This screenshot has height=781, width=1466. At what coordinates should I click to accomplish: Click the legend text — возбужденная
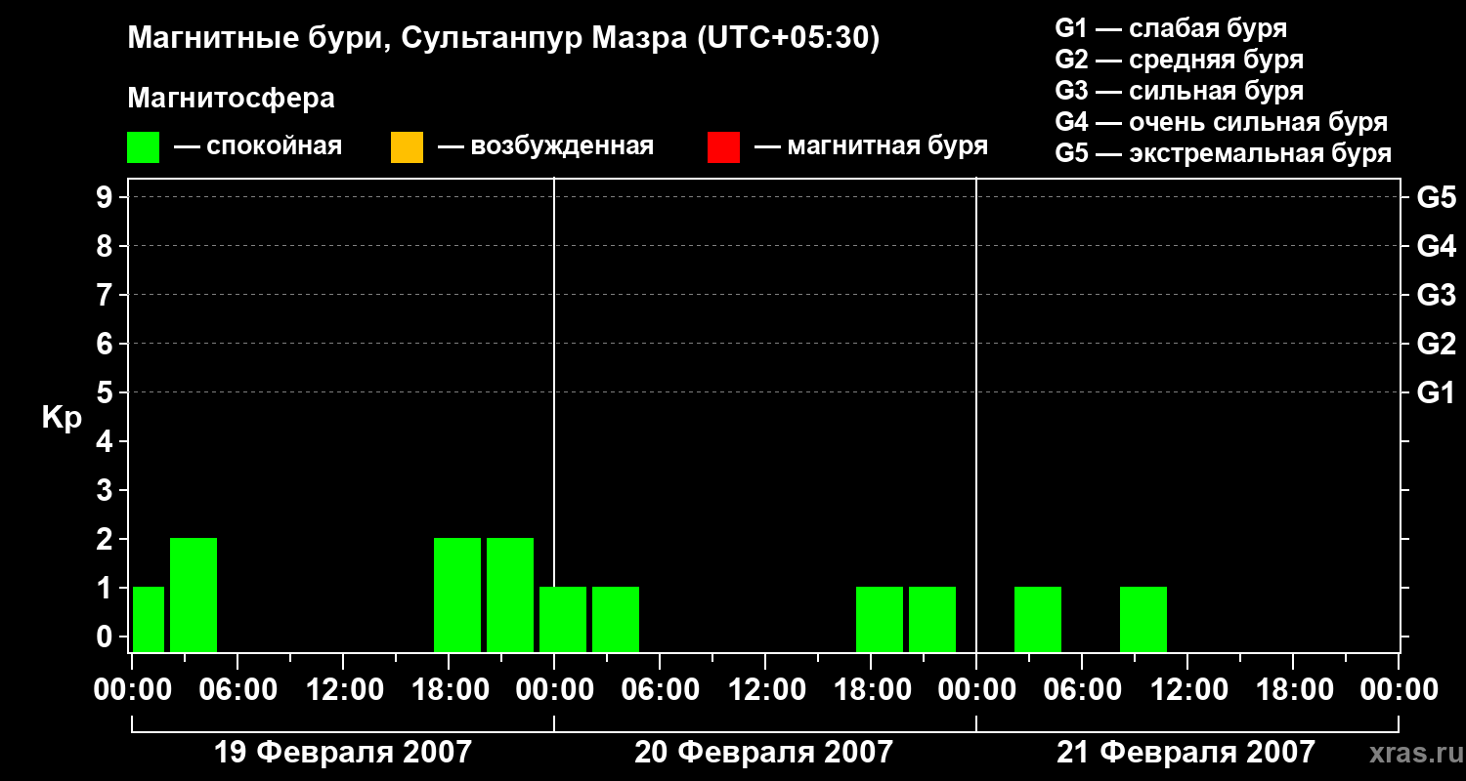545,147
